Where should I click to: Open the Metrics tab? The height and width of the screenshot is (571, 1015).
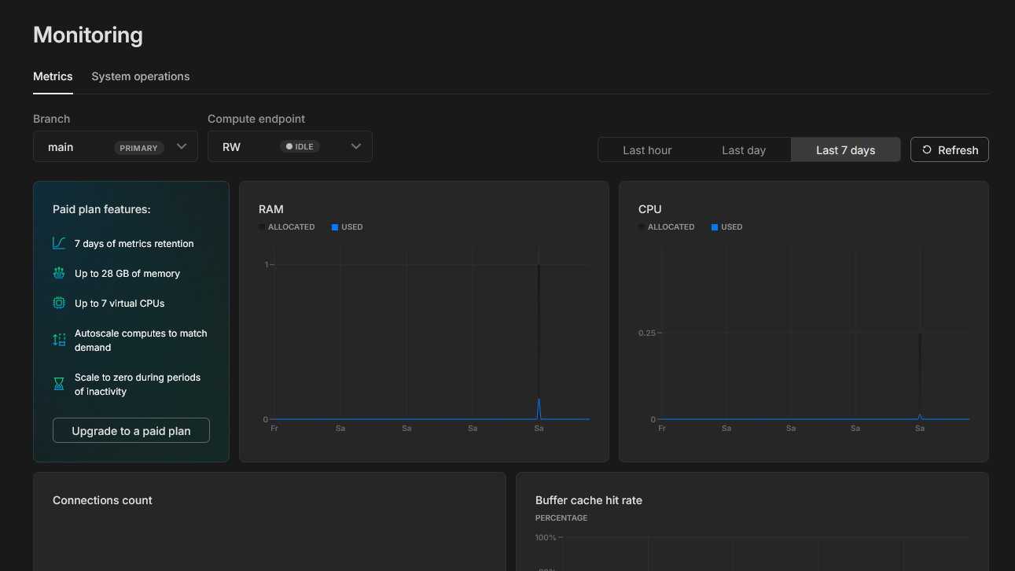(x=53, y=76)
